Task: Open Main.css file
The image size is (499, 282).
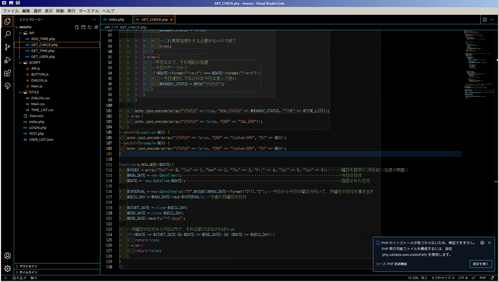Action: click(x=57, y=104)
